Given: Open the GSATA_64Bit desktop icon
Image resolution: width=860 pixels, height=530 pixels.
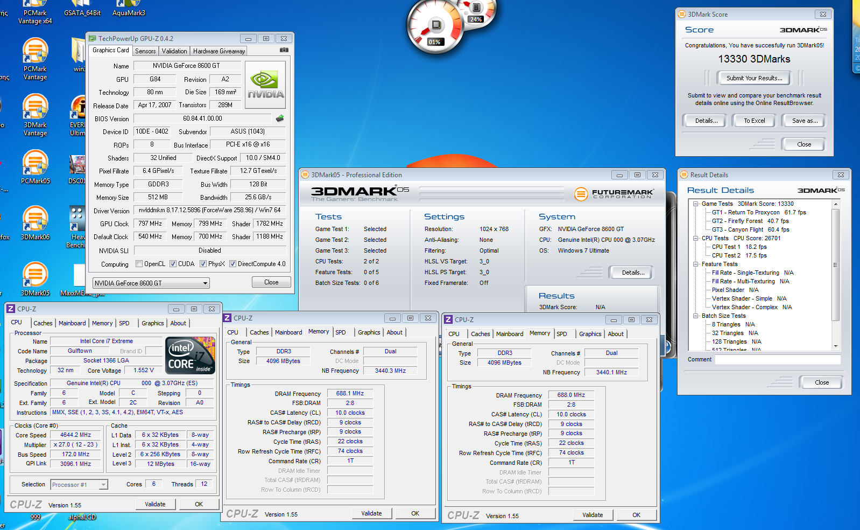Looking at the screenshot, I should 82,9.
